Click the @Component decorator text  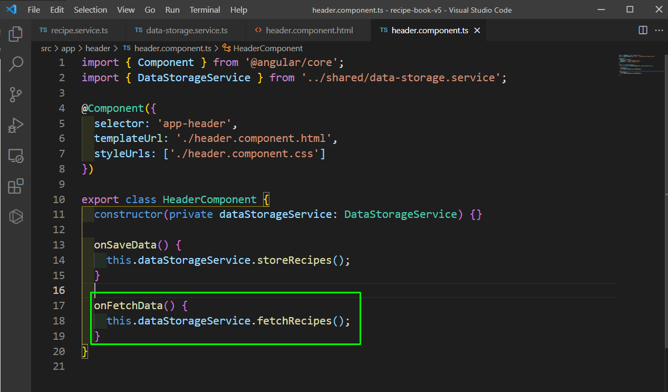click(113, 108)
